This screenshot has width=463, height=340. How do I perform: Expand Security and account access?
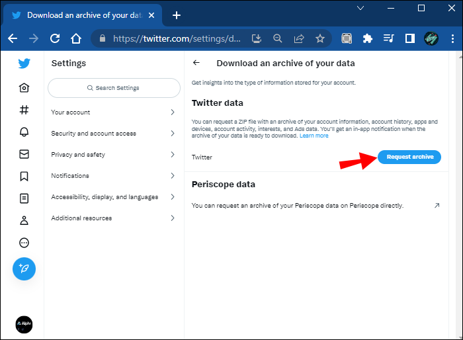113,134
